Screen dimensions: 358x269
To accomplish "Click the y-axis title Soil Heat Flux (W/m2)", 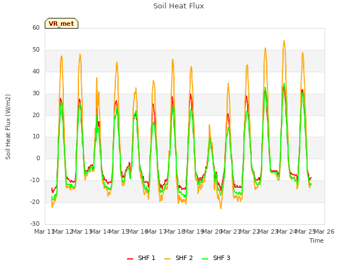I will click(8, 127).
